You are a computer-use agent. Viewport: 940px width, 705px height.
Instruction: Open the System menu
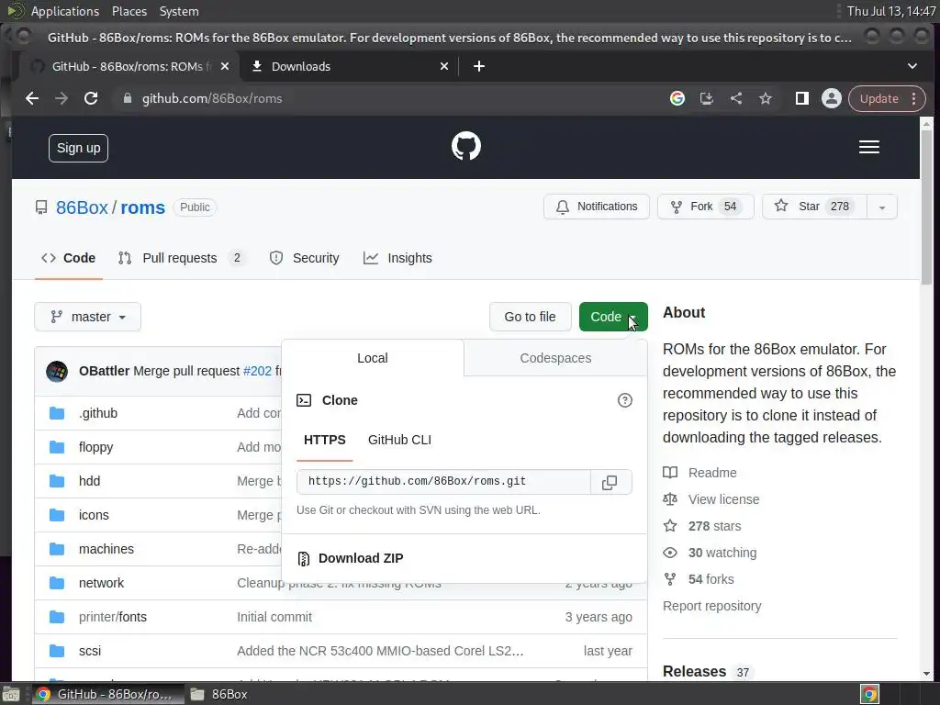[x=179, y=11]
